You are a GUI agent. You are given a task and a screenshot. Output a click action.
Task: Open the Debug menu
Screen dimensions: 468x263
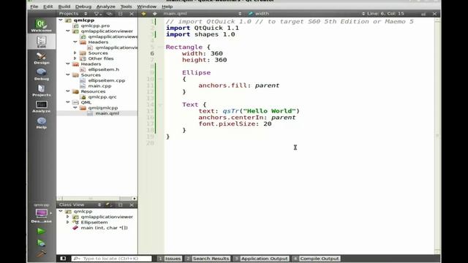point(83,7)
